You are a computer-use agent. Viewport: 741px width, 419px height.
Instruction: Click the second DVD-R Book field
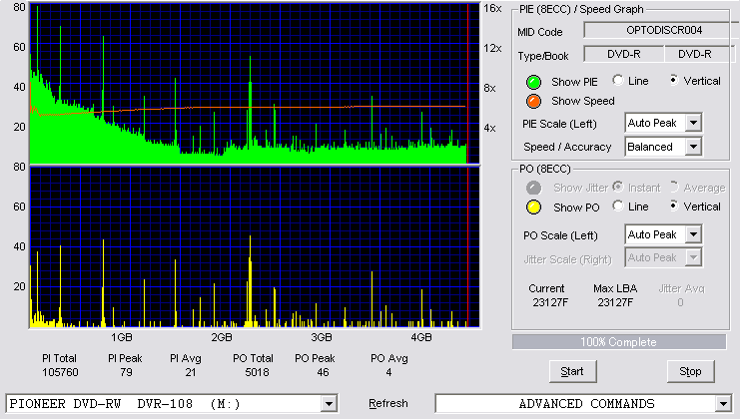698,54
